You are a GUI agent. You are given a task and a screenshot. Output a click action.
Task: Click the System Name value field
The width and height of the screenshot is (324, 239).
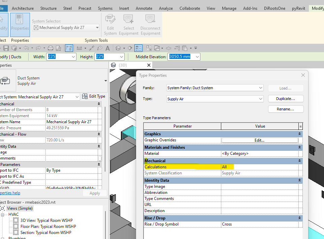tap(71, 122)
